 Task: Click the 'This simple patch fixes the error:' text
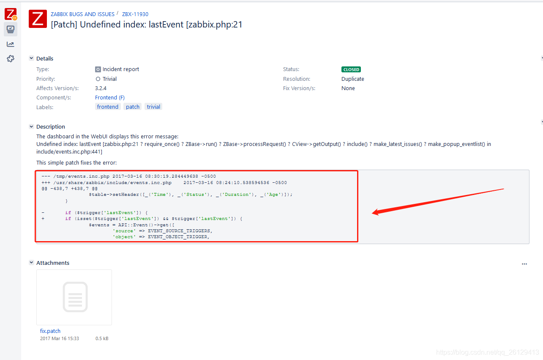[76, 163]
